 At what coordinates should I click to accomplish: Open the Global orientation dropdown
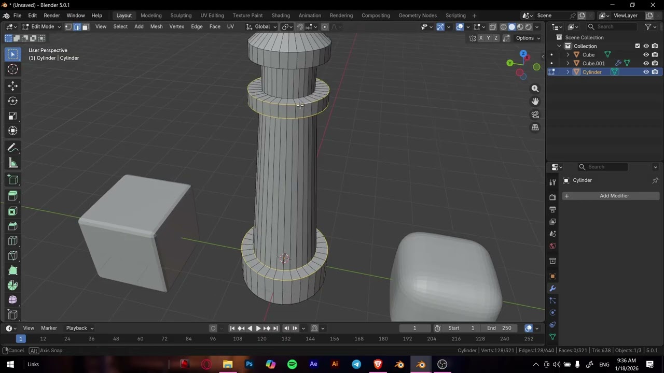(261, 26)
